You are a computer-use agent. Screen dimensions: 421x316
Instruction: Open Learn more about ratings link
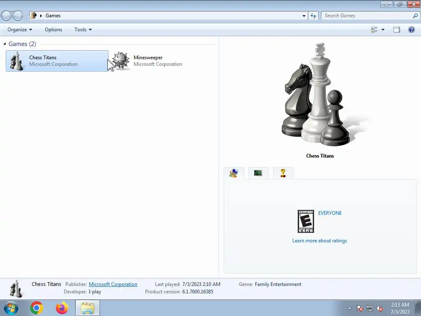coord(319,241)
